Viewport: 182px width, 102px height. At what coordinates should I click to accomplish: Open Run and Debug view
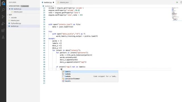point(3,24)
